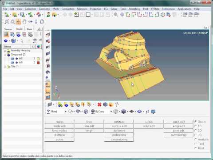Click the User Profiles person icon
Viewport: 213px width, 160px height.
pyautogui.click(x=48, y=15)
